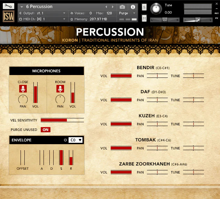
Task: Adjust the header L-R pan slider
Action: click(165, 20)
